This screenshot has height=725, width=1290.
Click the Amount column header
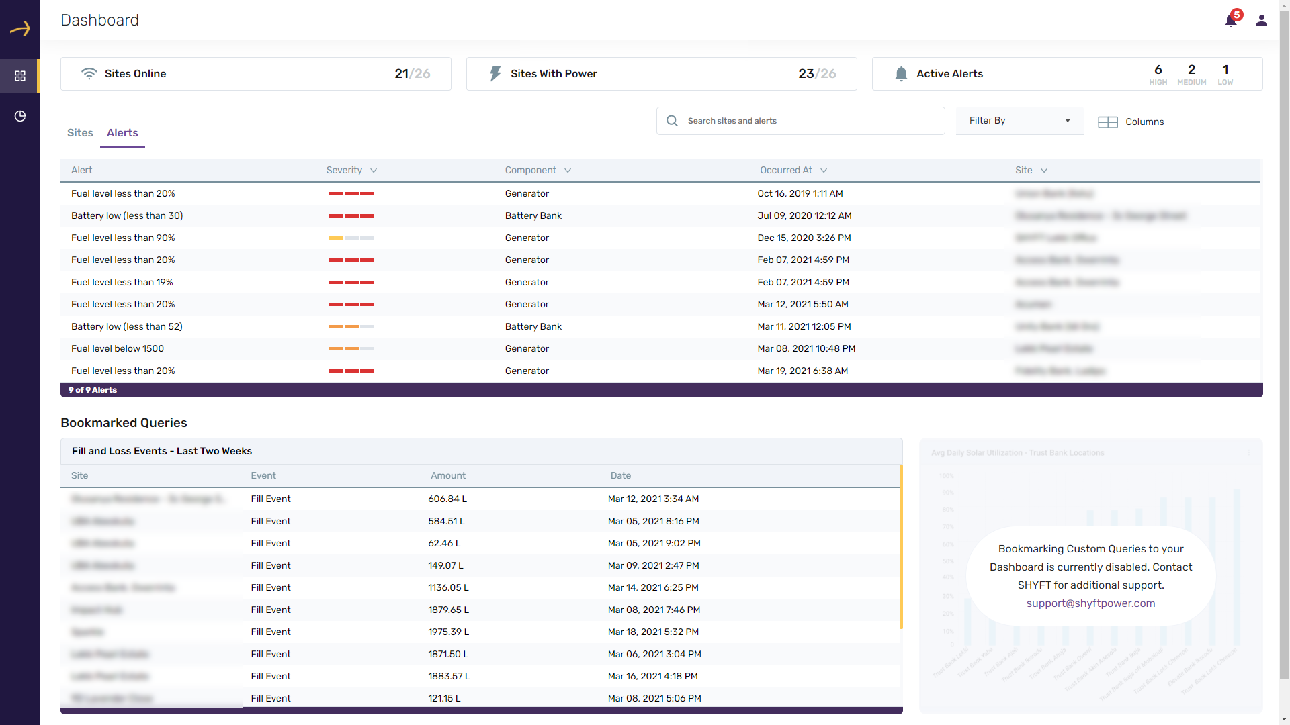coord(448,475)
